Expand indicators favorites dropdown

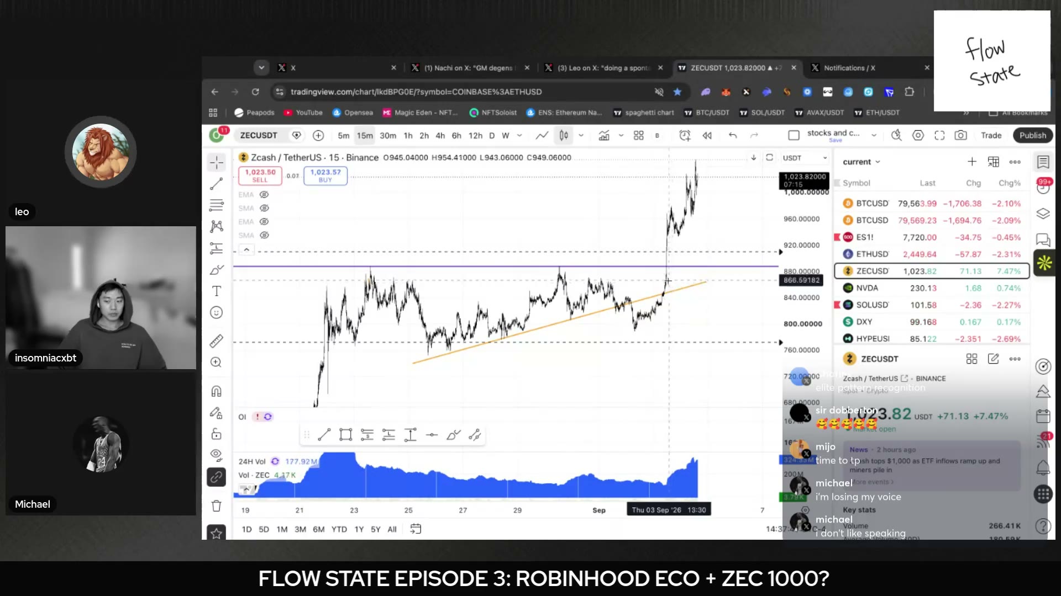(x=621, y=135)
